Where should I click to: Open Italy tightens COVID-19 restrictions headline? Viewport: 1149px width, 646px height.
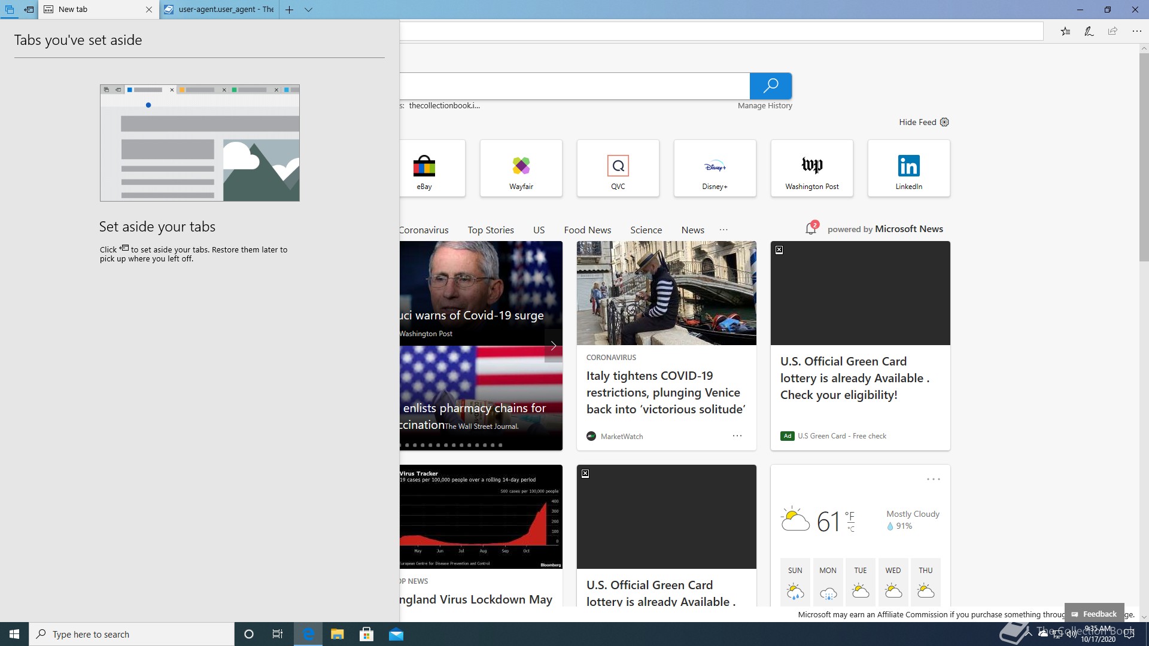click(666, 392)
